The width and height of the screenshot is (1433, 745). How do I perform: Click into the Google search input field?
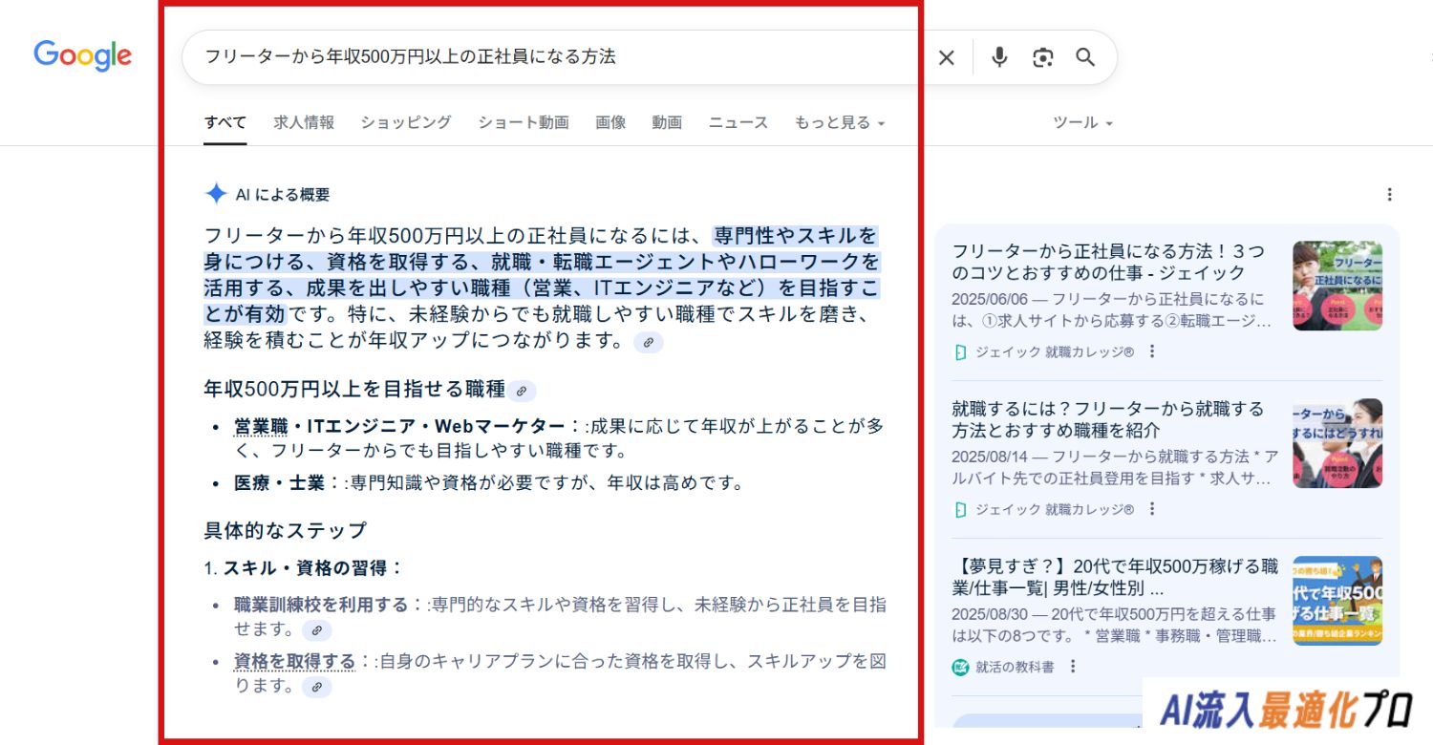tap(554, 57)
